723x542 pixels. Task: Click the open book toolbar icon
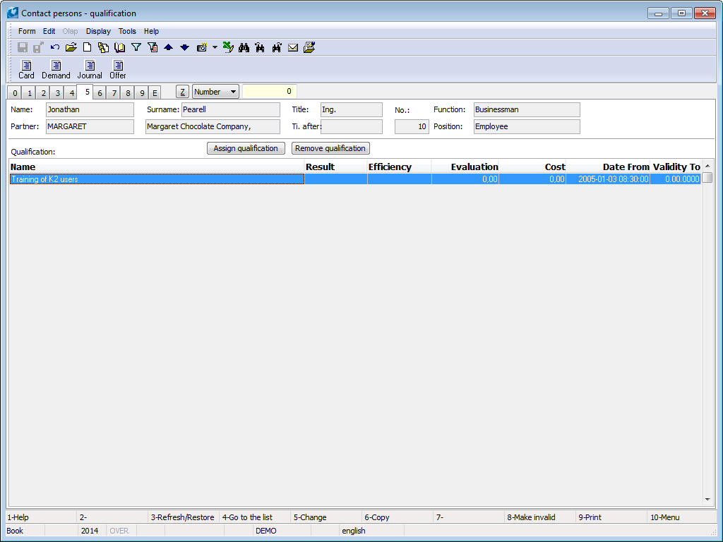(x=120, y=47)
